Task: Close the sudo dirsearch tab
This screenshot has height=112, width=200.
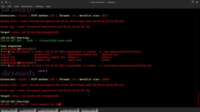Action: [x=57, y=110]
